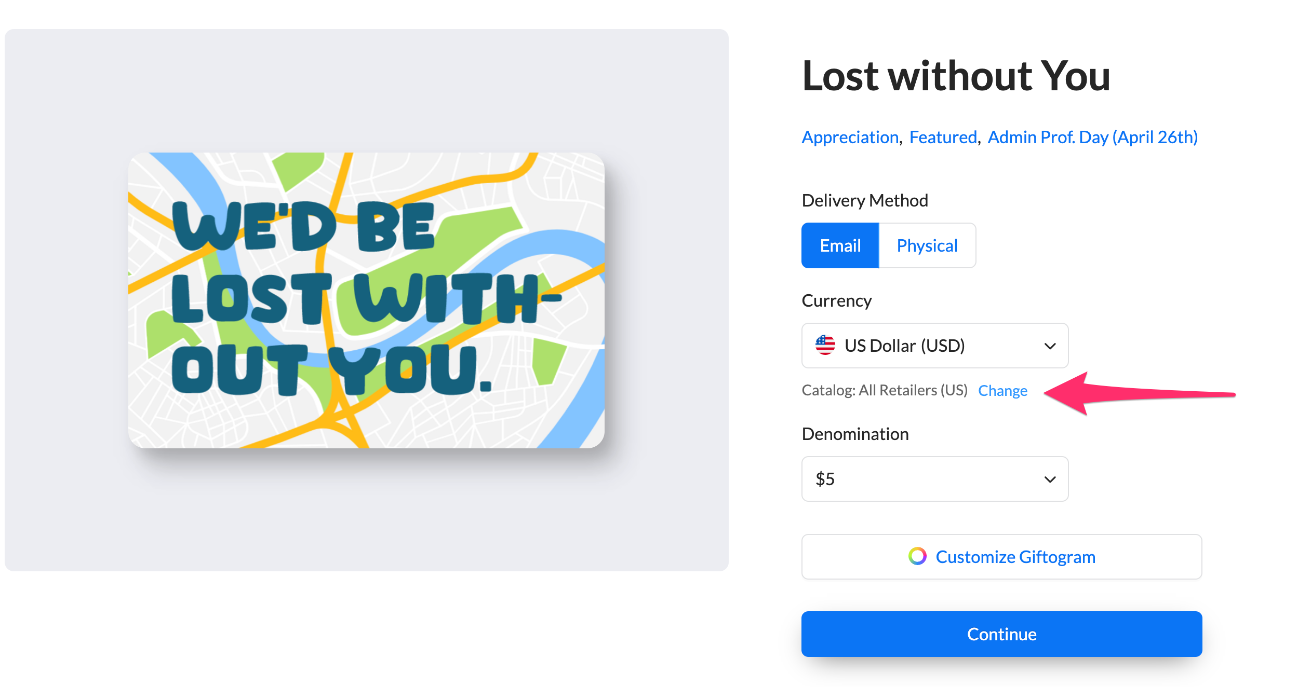Switch delivery method to Physical

(x=927, y=245)
